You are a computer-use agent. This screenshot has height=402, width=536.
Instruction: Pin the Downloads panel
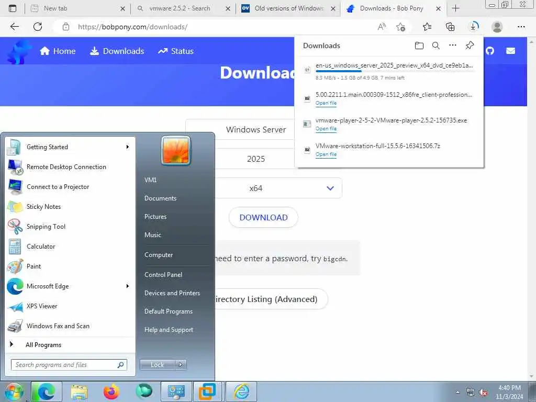click(470, 45)
